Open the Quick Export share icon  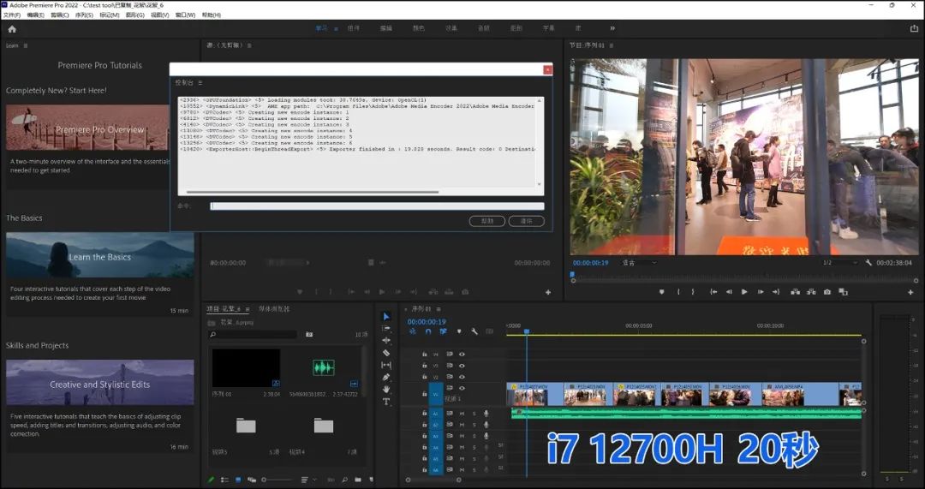point(914,27)
